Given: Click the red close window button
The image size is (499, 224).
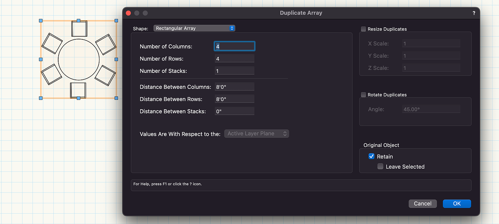Looking at the screenshot, I should 128,13.
